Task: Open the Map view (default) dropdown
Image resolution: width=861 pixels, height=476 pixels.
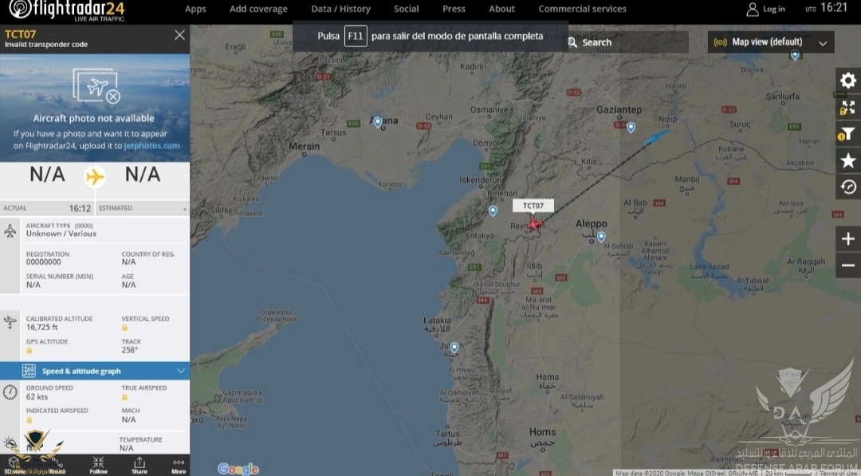Action: pyautogui.click(x=770, y=42)
